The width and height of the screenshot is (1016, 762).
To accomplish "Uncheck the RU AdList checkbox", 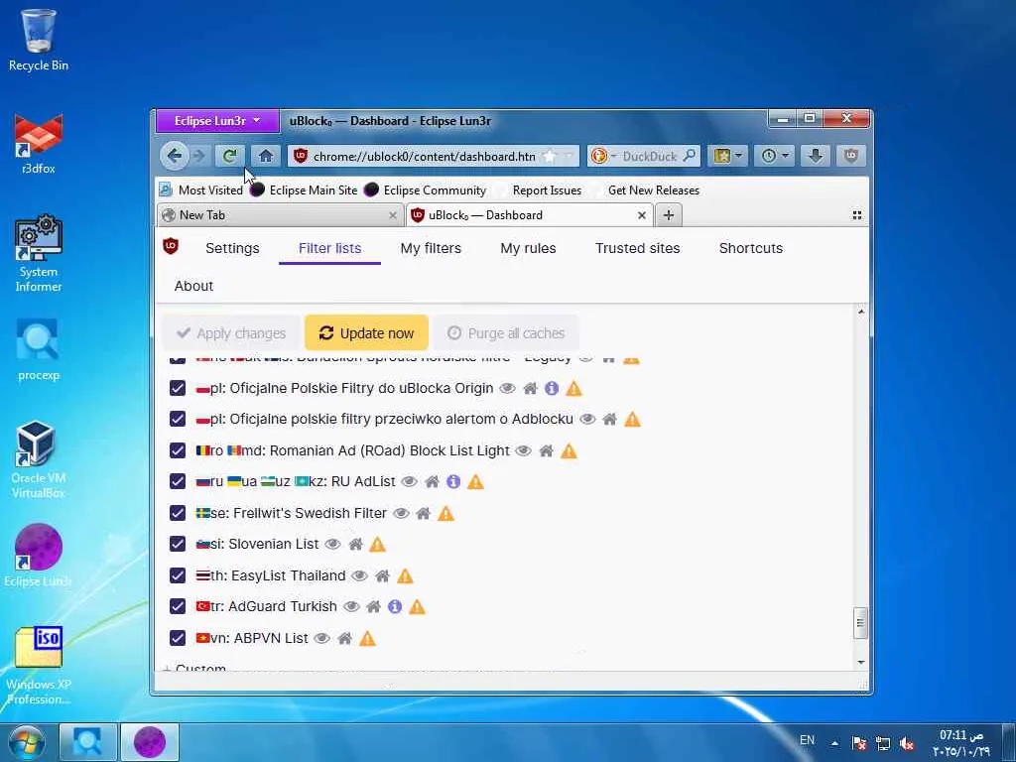I will (x=178, y=481).
